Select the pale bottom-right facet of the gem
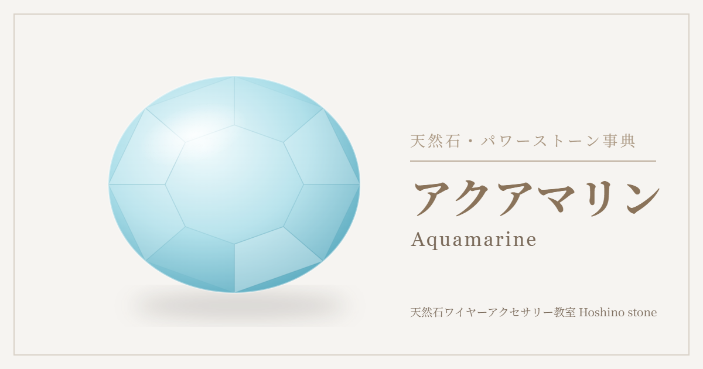This screenshot has width=703, height=369. click(x=275, y=261)
